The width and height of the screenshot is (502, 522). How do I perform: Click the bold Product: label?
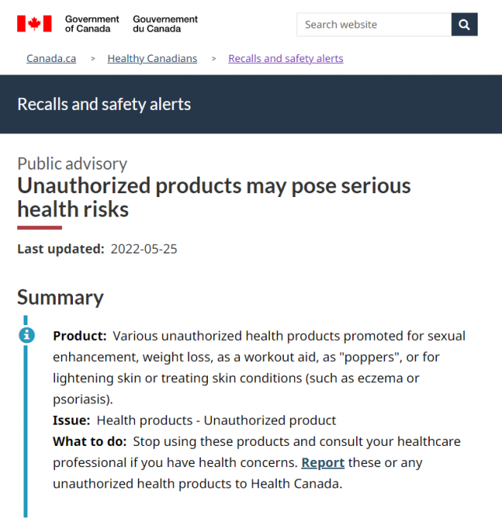79,336
